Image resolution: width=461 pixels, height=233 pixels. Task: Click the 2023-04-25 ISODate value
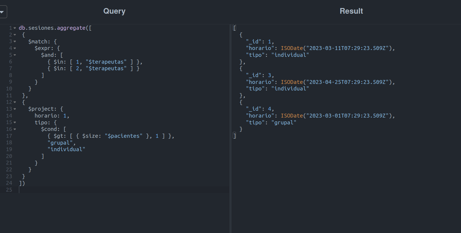[x=336, y=82]
